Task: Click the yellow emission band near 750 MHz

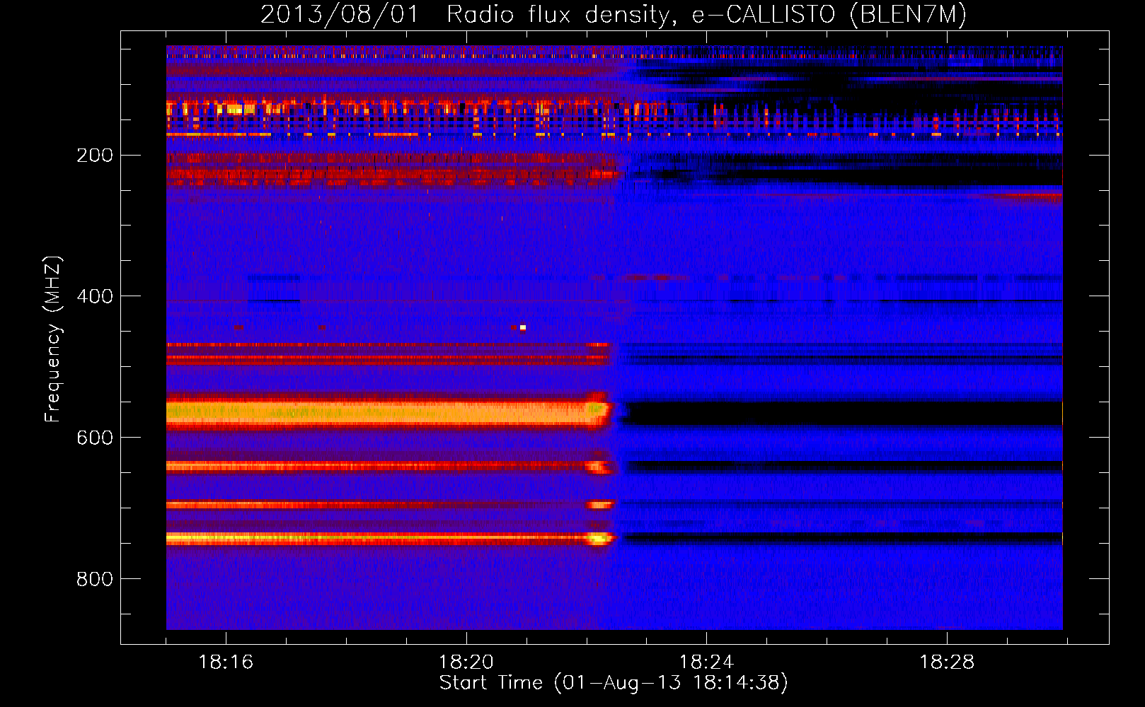Action: [x=391, y=539]
